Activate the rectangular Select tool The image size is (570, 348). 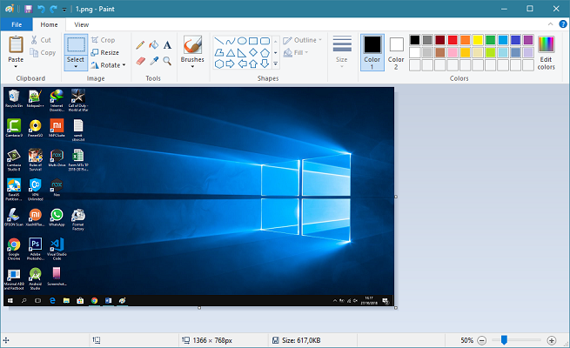pos(76,45)
